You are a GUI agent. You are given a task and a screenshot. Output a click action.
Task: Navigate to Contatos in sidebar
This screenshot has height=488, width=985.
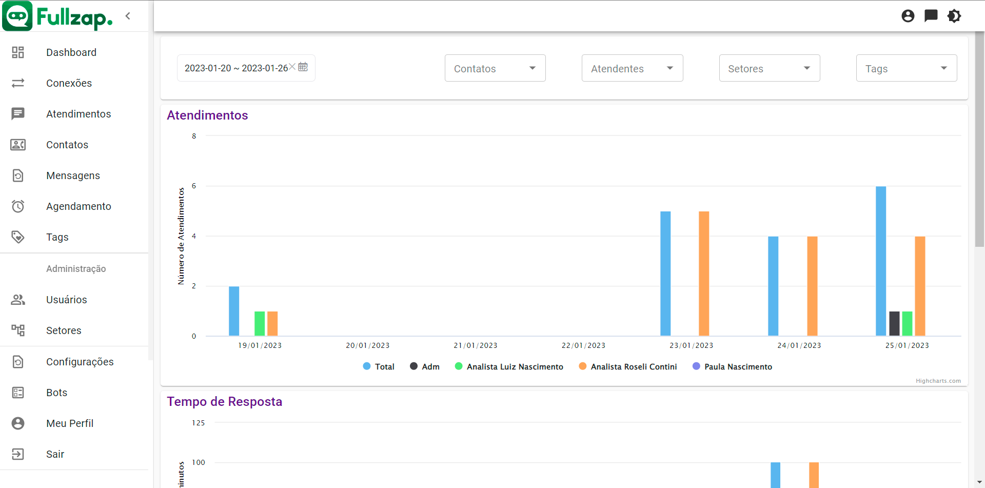pyautogui.click(x=74, y=145)
